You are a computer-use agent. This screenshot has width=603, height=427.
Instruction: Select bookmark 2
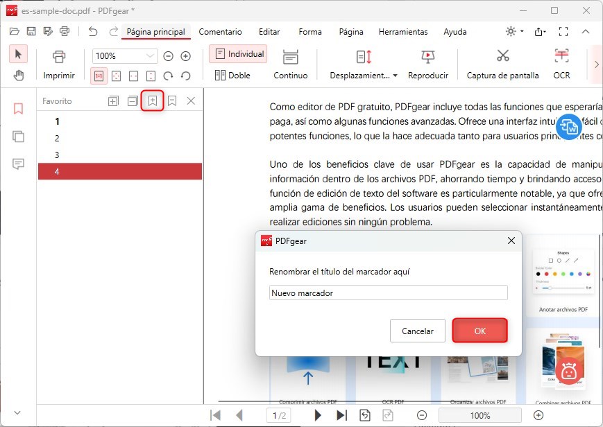coord(120,139)
